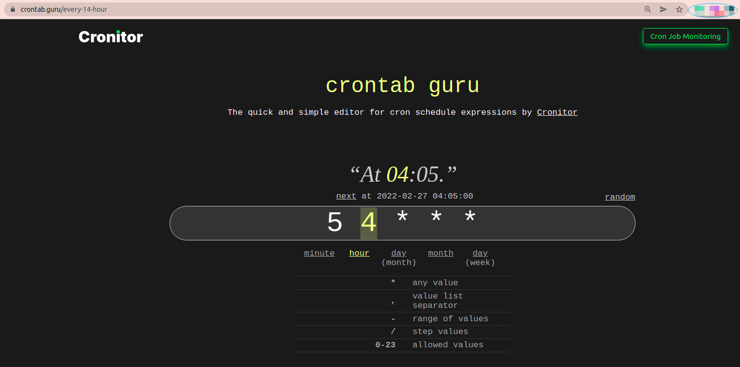Click the next run time 2022-02-27 04:05:00

point(425,196)
